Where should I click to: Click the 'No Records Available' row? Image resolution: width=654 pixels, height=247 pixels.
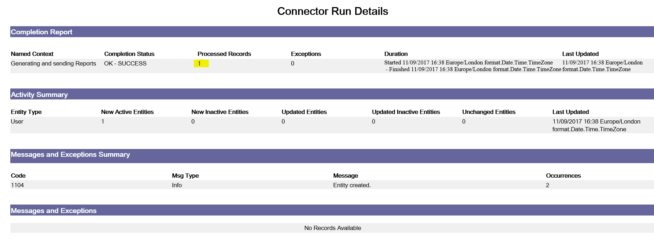pyautogui.click(x=332, y=228)
